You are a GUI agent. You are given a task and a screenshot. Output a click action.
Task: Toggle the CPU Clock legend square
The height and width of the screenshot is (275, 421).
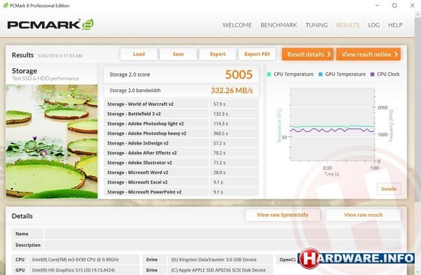372,74
